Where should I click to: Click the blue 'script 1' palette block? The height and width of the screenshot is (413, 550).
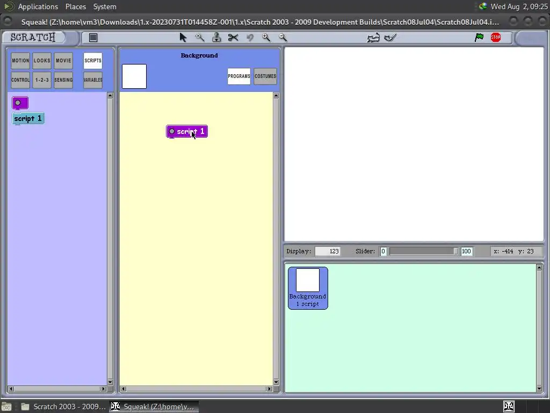(28, 119)
